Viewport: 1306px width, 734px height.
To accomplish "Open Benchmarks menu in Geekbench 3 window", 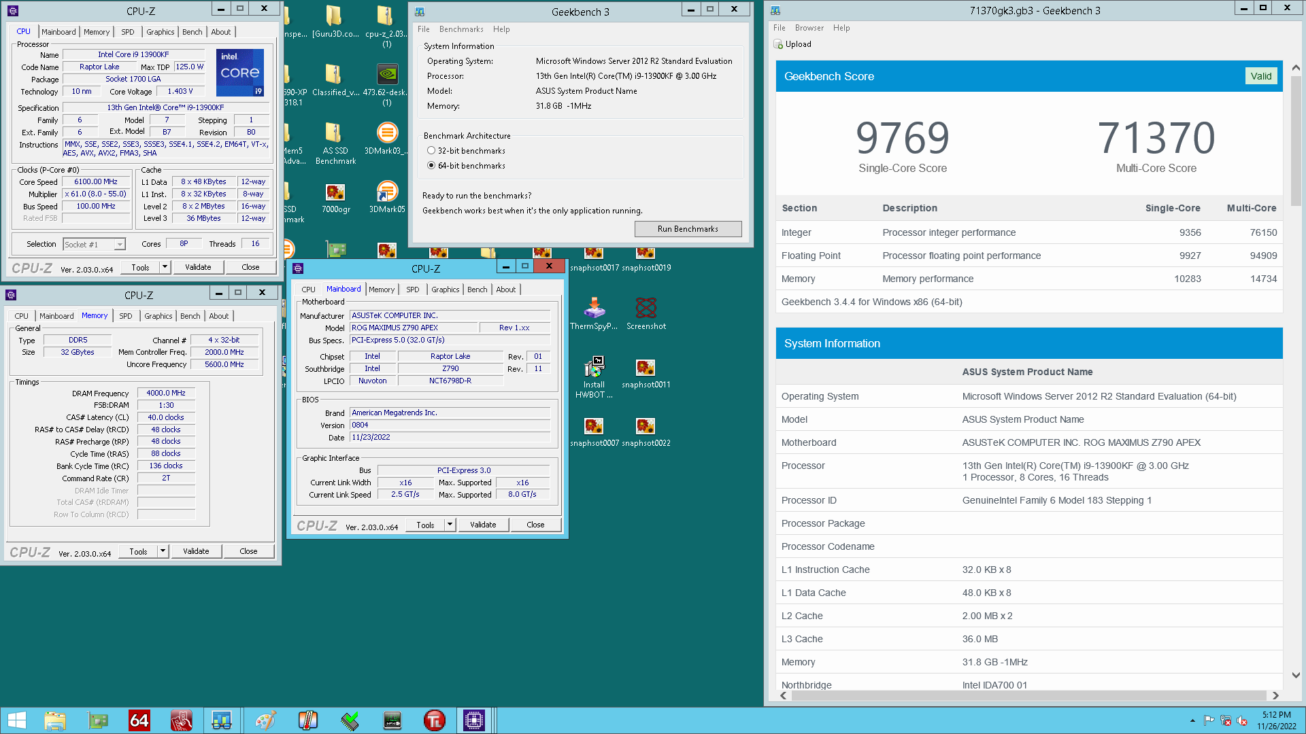I will click(461, 29).
